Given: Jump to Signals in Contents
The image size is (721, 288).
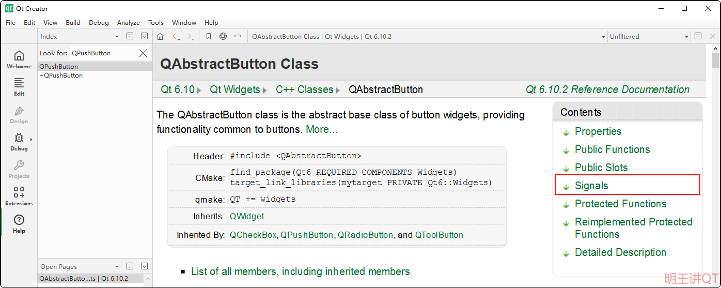Looking at the screenshot, I should coord(591,186).
